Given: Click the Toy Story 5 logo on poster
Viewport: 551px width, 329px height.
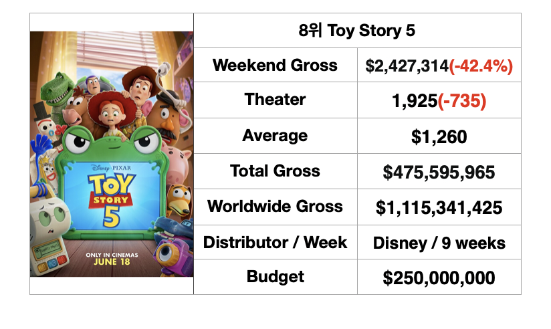Looking at the screenshot, I should pyautogui.click(x=111, y=200).
